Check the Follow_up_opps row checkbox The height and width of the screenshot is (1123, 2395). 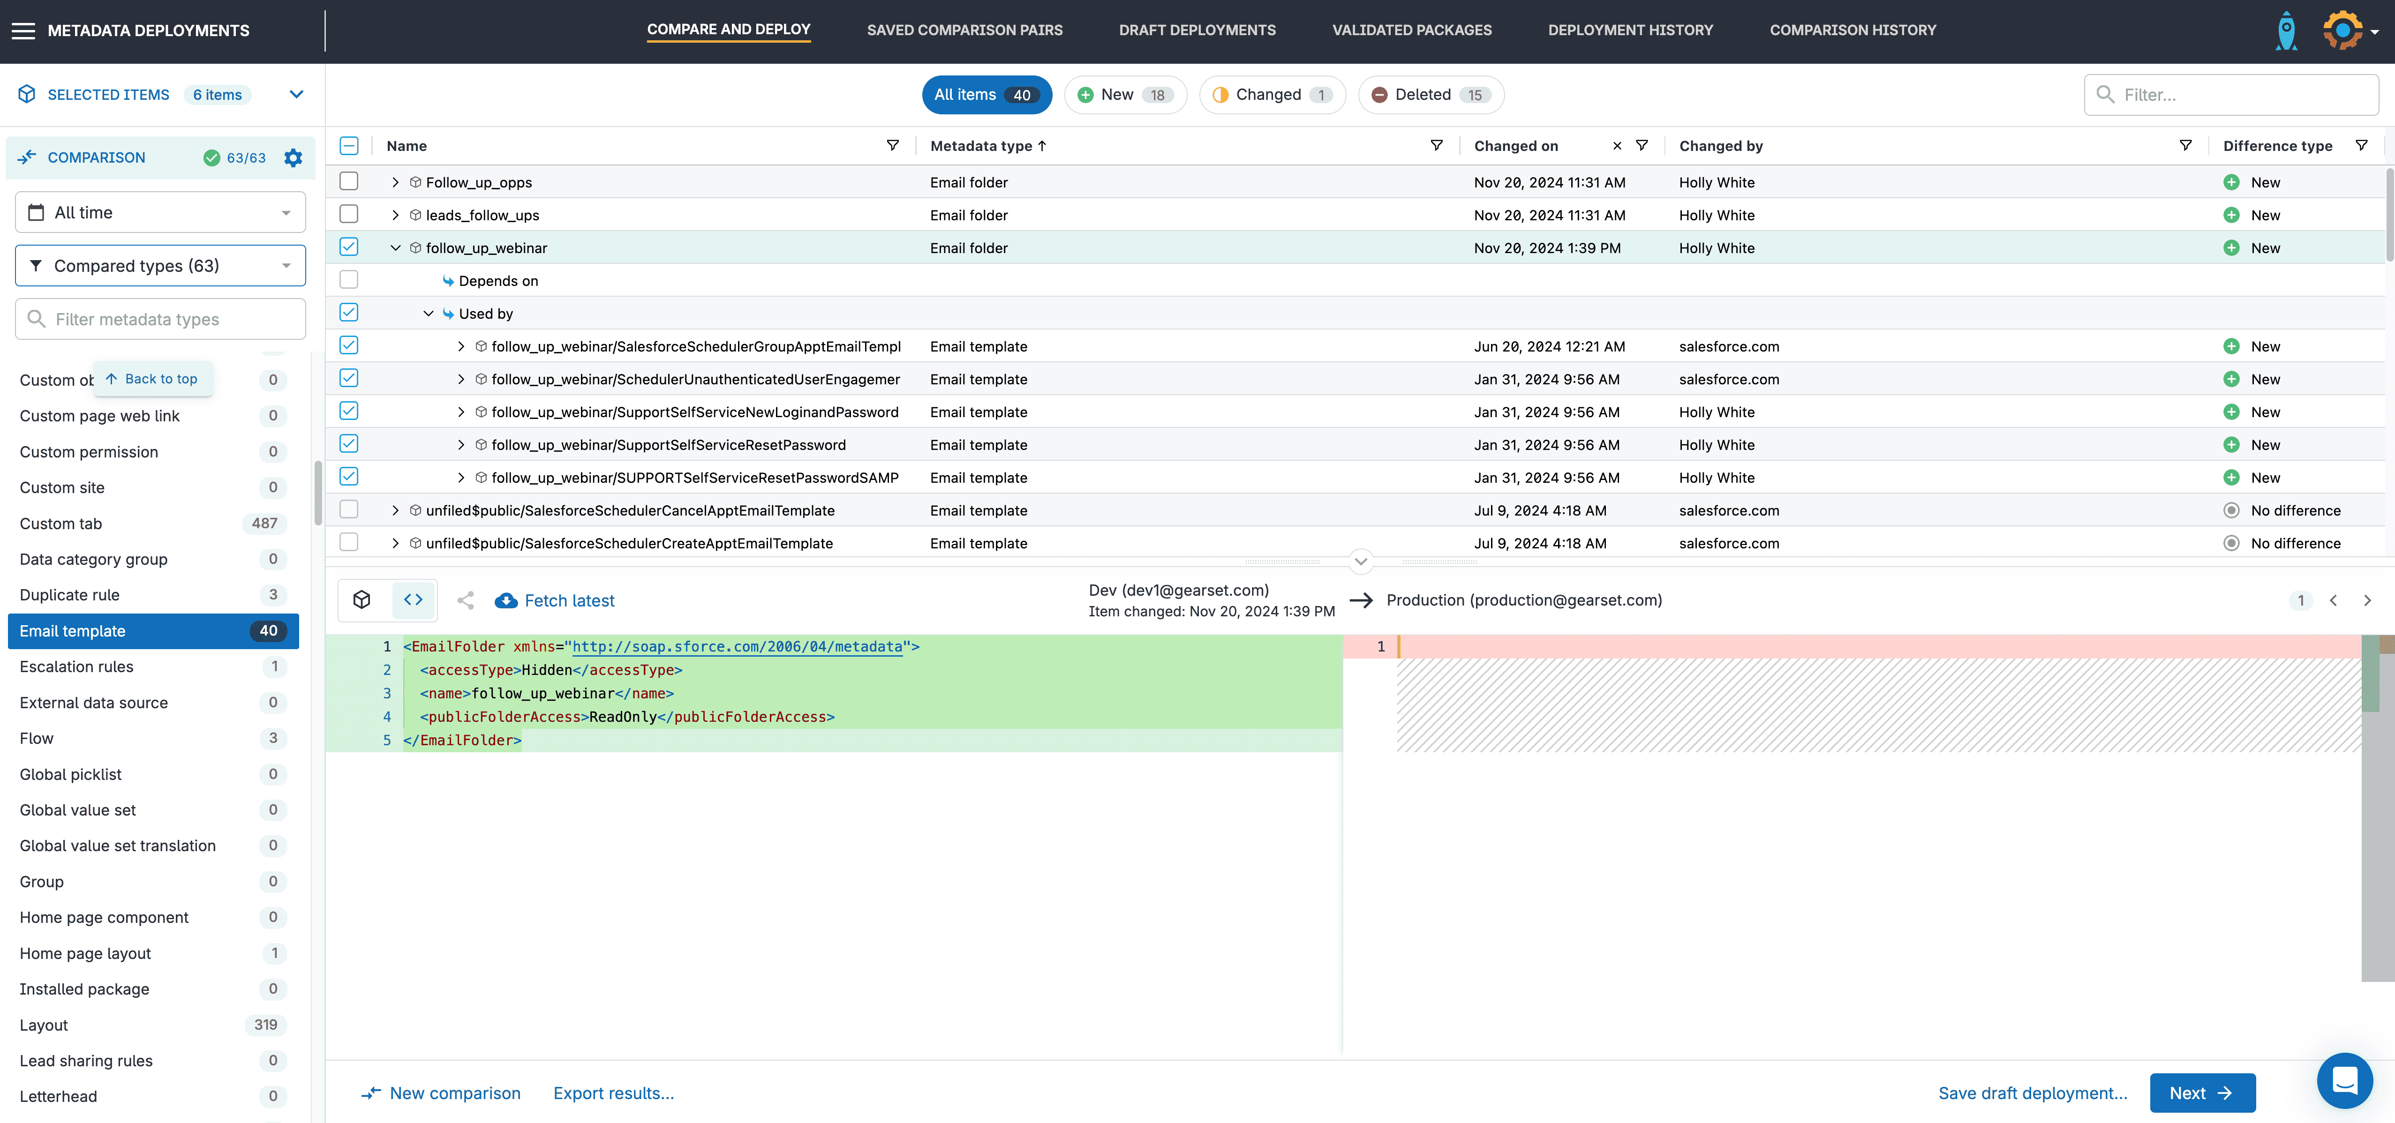pos(349,181)
